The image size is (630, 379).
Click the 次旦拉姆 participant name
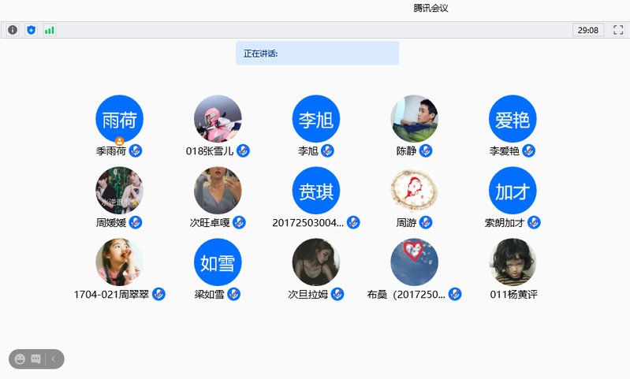point(308,295)
